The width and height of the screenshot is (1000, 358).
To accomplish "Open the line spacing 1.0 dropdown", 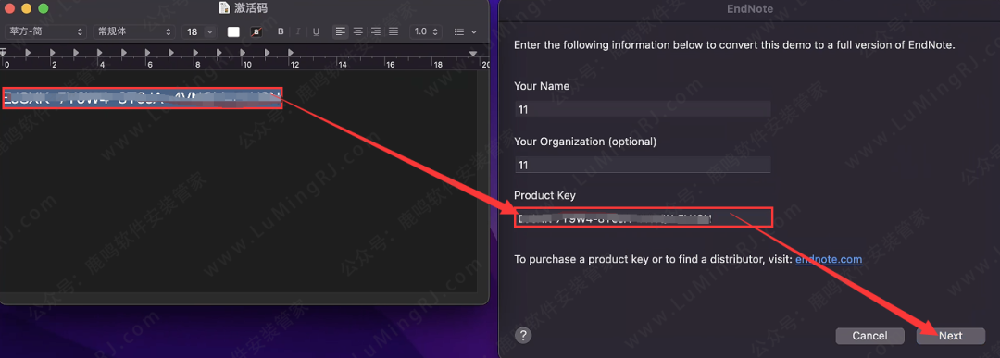I will [426, 31].
